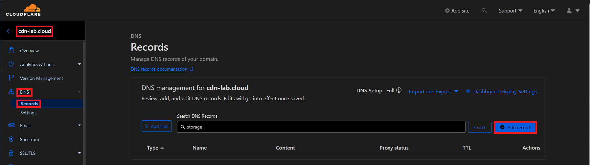This screenshot has height=165, width=590.
Task: Open the Support dropdown menu
Action: (x=510, y=11)
